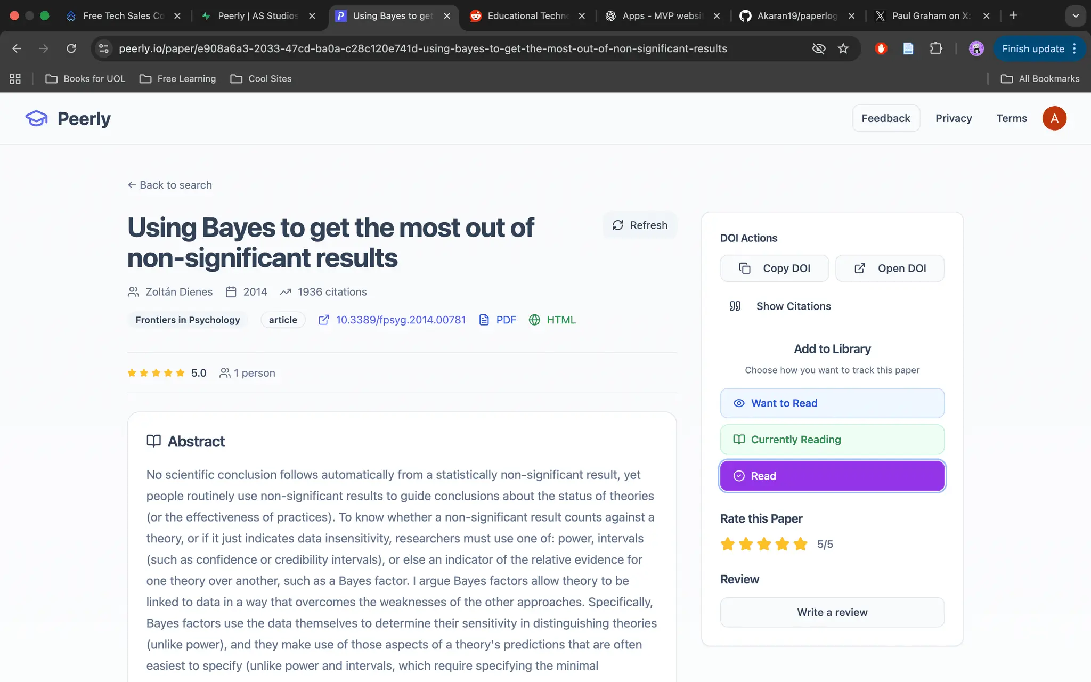Close the Free Tech Sales tab
This screenshot has height=682, width=1091.
point(177,16)
